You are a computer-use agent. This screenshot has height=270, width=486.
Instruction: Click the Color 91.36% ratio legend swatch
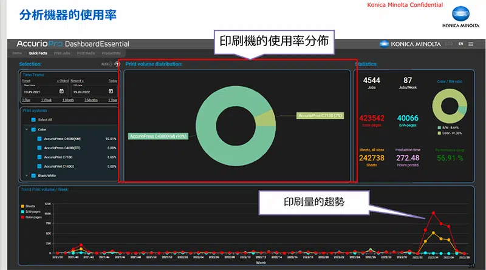coord(439,133)
